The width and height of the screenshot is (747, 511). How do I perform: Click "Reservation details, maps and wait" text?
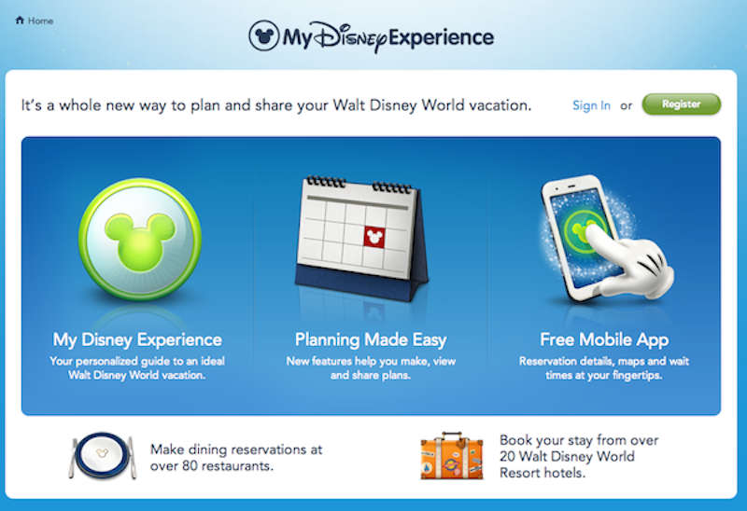[x=604, y=361]
